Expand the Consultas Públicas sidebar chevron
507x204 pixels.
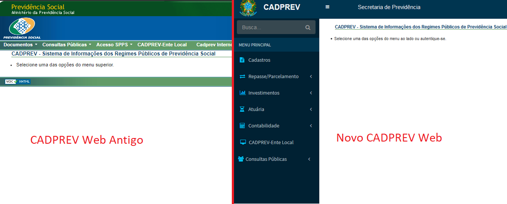[x=309, y=159]
